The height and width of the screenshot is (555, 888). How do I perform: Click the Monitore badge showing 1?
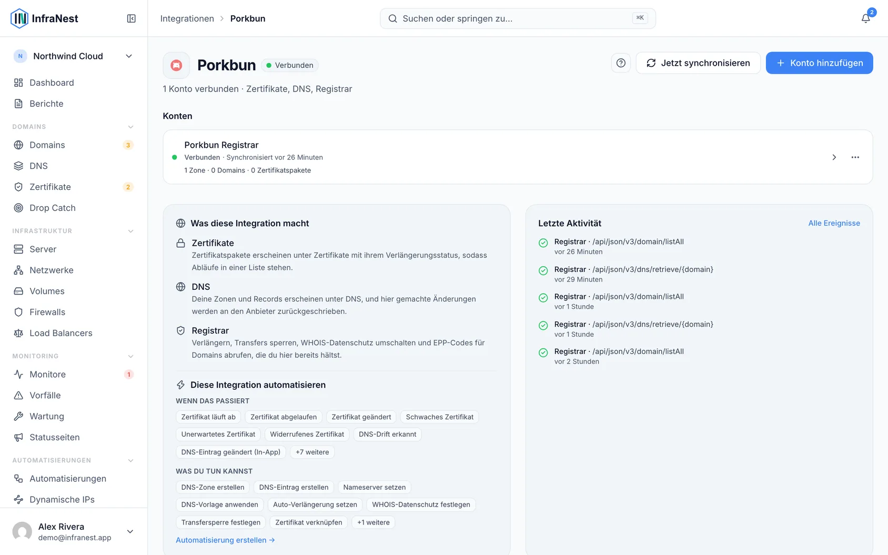128,375
